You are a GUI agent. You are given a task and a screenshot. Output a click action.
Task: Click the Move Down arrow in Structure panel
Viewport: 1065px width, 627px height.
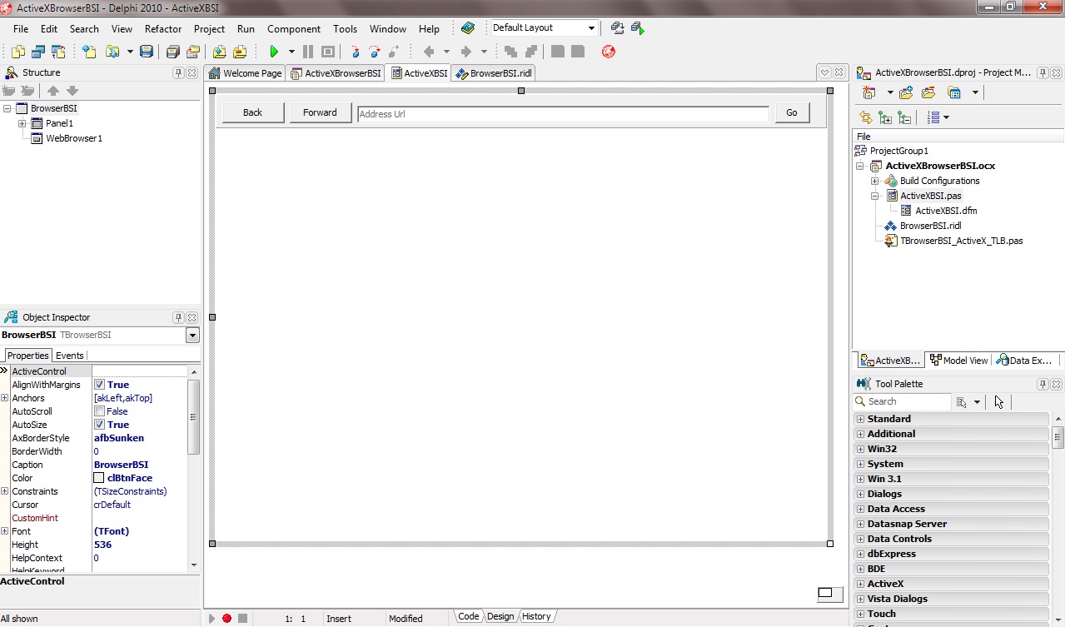coord(72,91)
